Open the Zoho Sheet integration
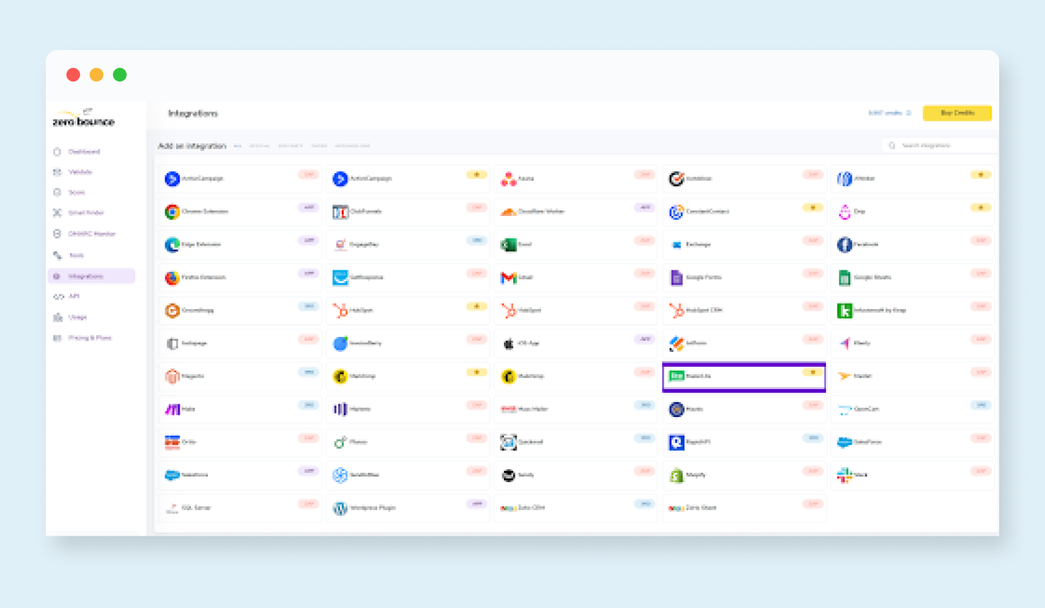The image size is (1045, 608). pos(743,508)
